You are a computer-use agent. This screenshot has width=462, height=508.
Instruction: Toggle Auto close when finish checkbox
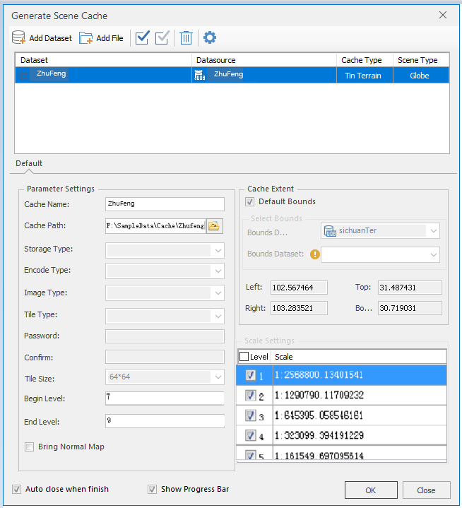(x=16, y=489)
